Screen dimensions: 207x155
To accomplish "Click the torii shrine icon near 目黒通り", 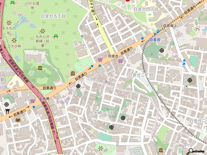I will point(8,111).
